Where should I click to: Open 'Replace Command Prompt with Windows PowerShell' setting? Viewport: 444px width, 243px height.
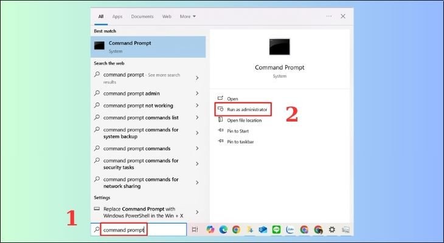coord(143,212)
